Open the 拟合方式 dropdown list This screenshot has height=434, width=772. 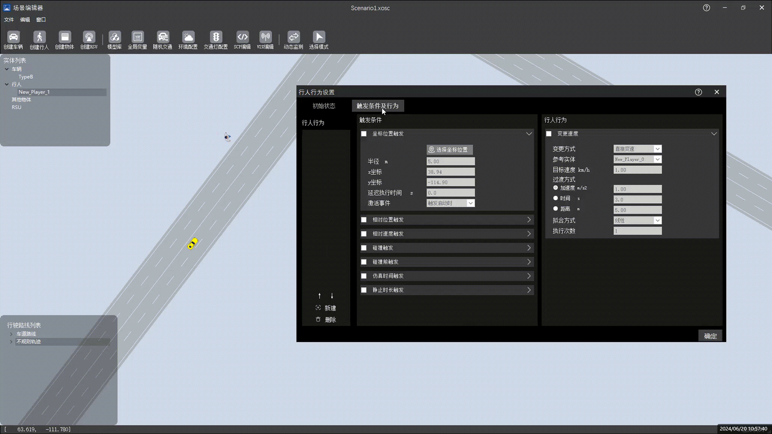637,221
